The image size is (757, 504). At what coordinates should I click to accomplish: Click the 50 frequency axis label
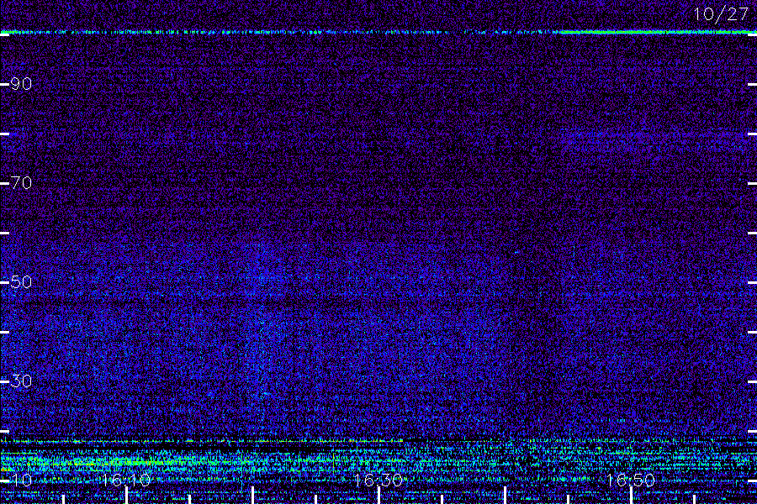[21, 281]
